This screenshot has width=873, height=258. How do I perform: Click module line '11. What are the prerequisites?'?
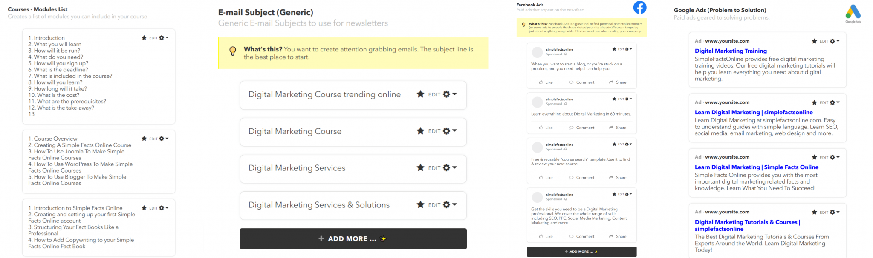pyautogui.click(x=67, y=101)
